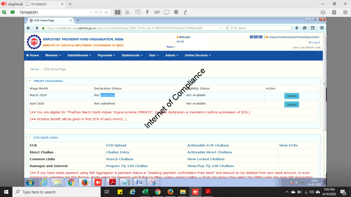
Task: Expand the User dropdown menu
Action: [x=154, y=55]
